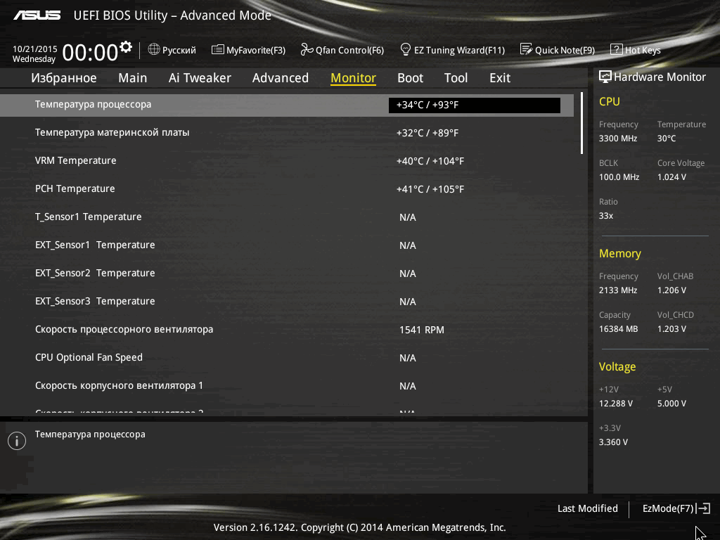Click the EzMode exit arrow icon

704,508
